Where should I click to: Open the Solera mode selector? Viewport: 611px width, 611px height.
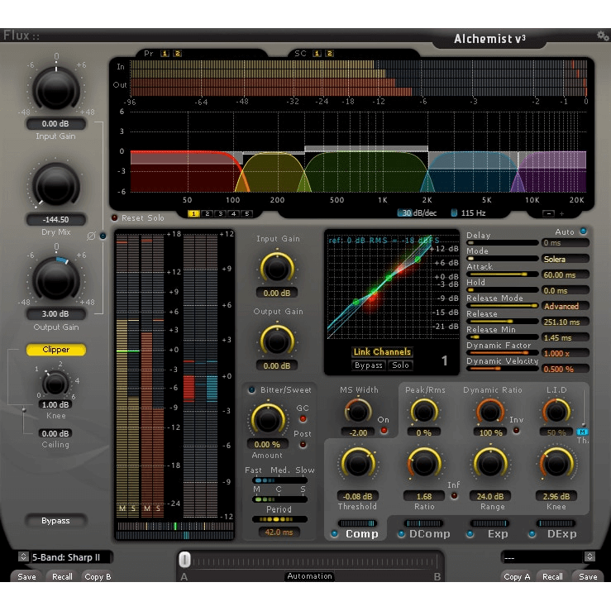(x=566, y=259)
